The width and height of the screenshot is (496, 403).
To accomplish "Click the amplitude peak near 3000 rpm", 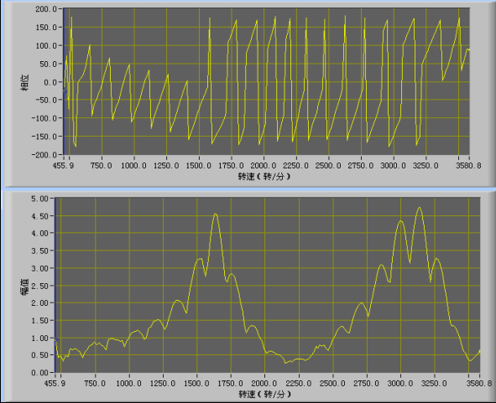I will pyautogui.click(x=401, y=220).
